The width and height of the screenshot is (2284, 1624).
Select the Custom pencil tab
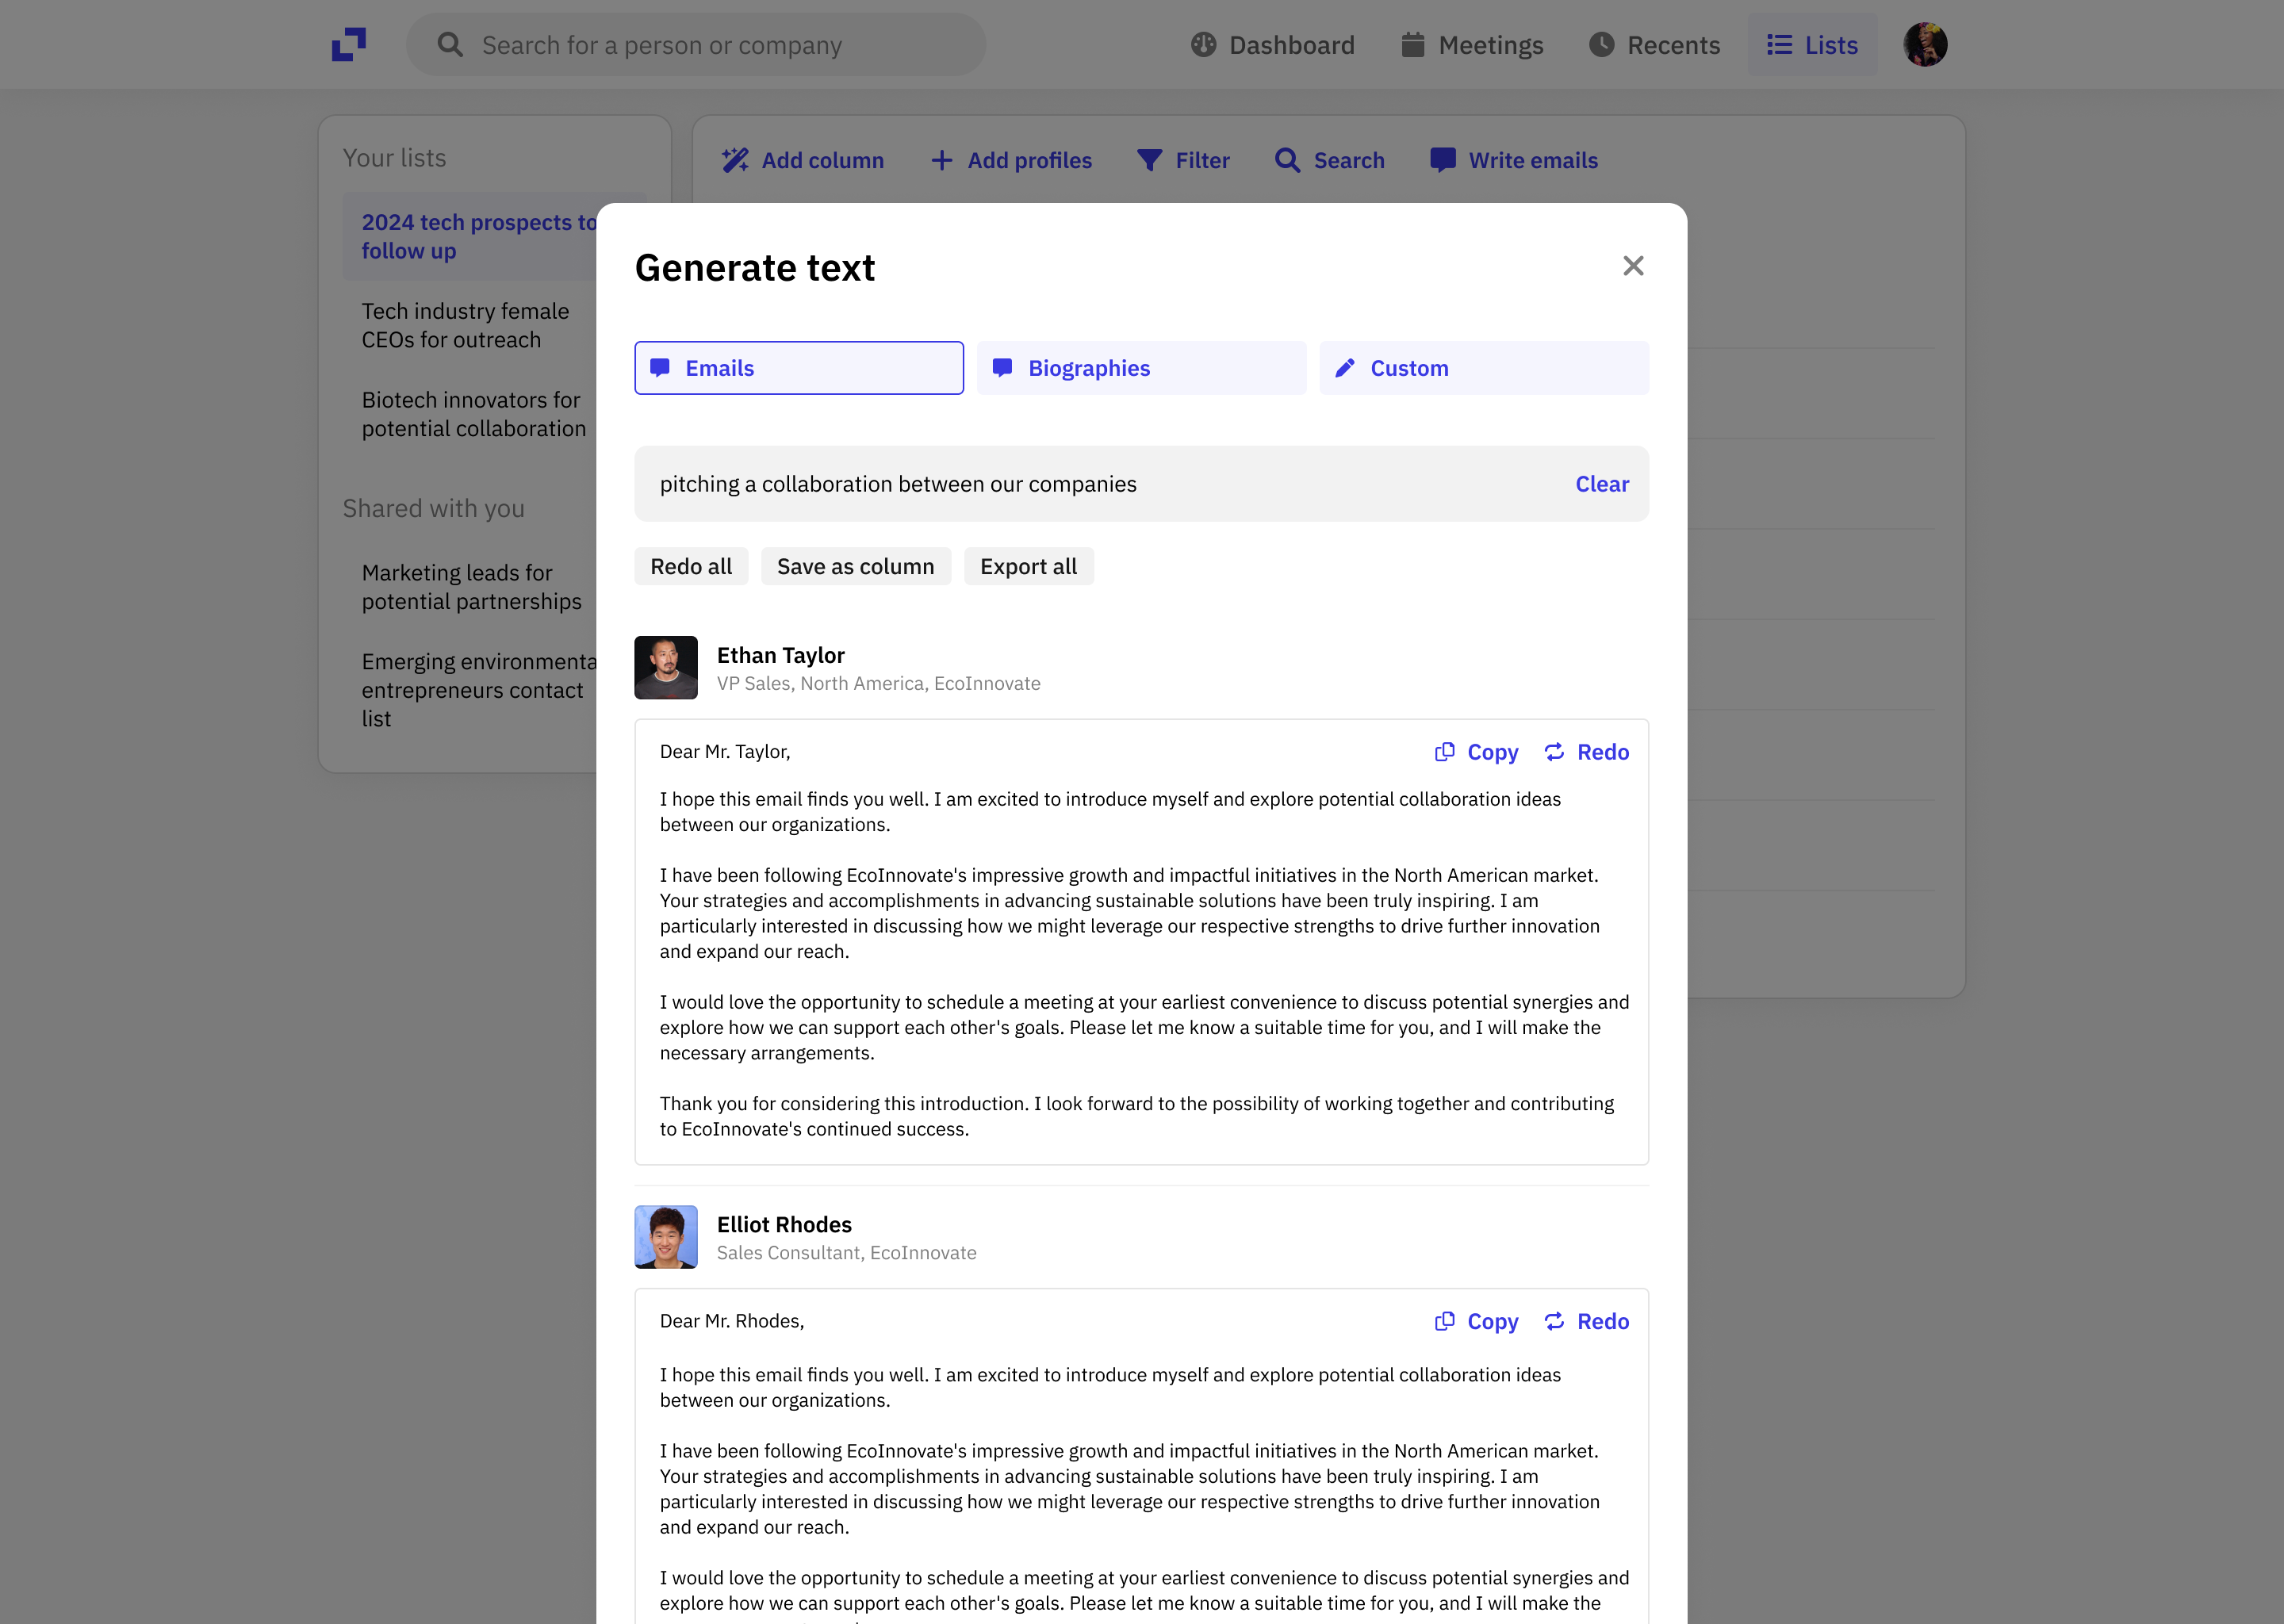pyautogui.click(x=1484, y=368)
